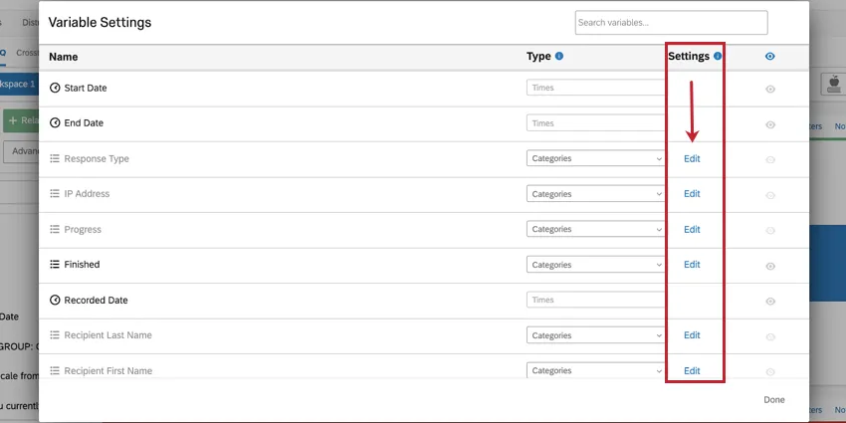Edit settings for Recipient First Name
Image resolution: width=846 pixels, height=423 pixels.
click(692, 371)
